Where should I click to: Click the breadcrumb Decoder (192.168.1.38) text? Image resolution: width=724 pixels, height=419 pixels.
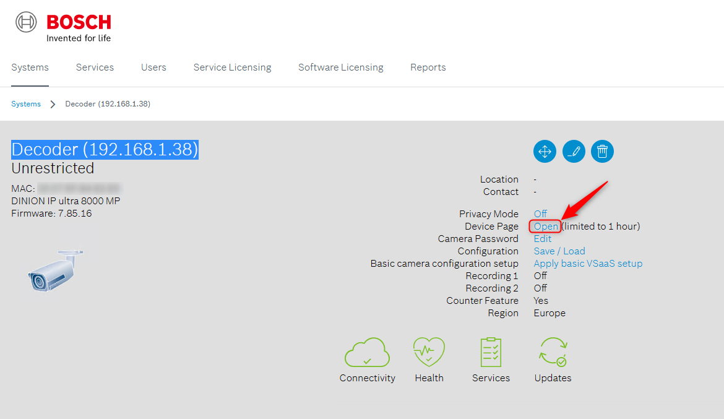tap(108, 104)
